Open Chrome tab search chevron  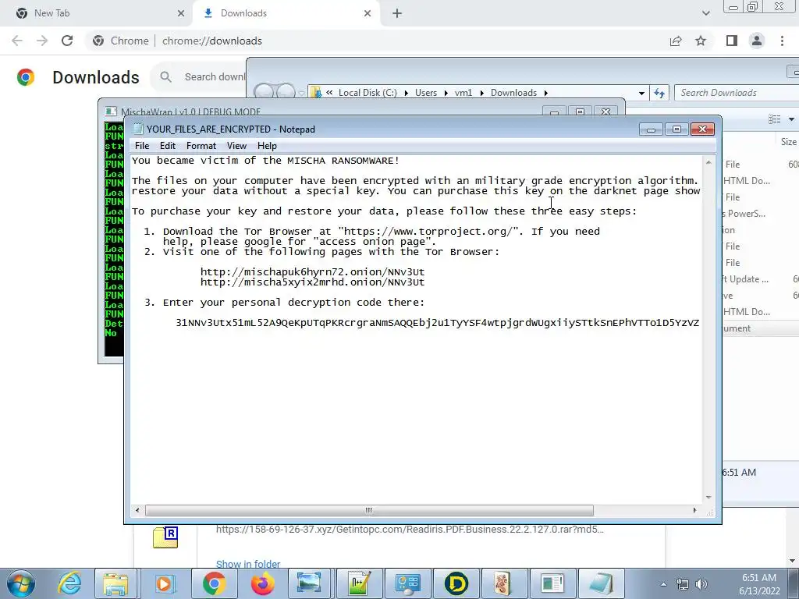705,13
